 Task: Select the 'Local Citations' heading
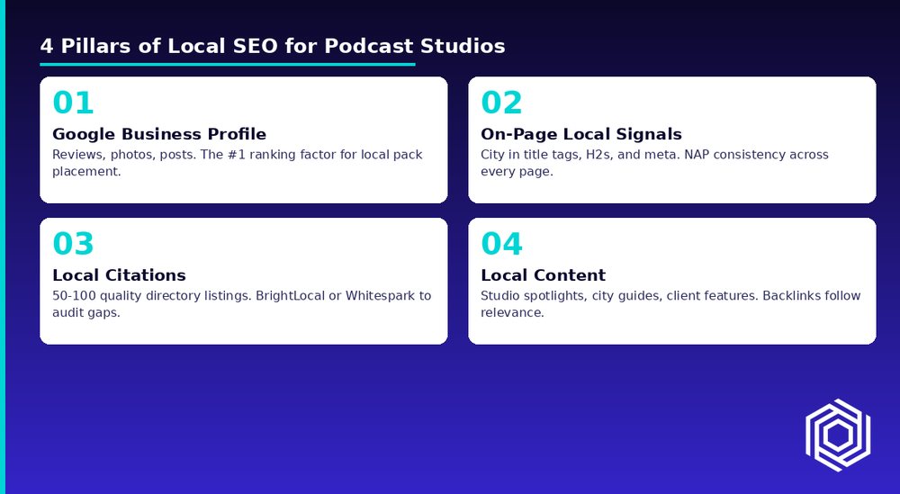pos(119,275)
